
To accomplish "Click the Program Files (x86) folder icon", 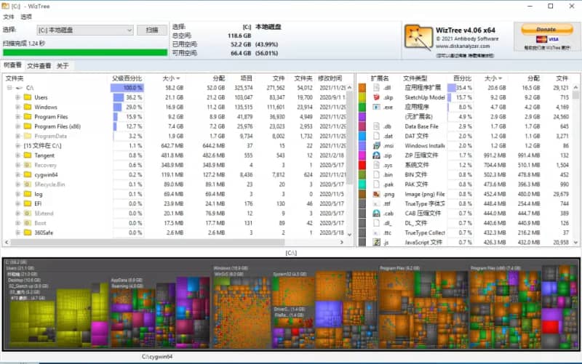I will pos(28,126).
